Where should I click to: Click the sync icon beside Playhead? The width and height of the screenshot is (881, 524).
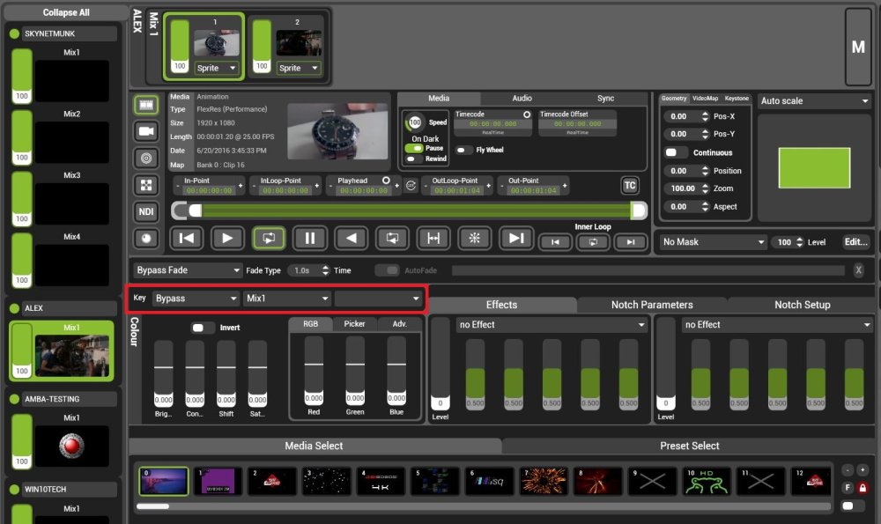point(411,185)
